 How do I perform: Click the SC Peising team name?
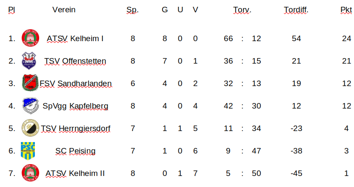coord(75,151)
